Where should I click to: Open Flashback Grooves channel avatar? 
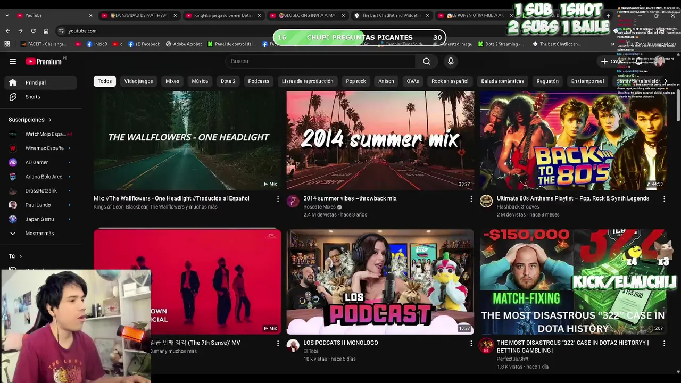tap(486, 201)
